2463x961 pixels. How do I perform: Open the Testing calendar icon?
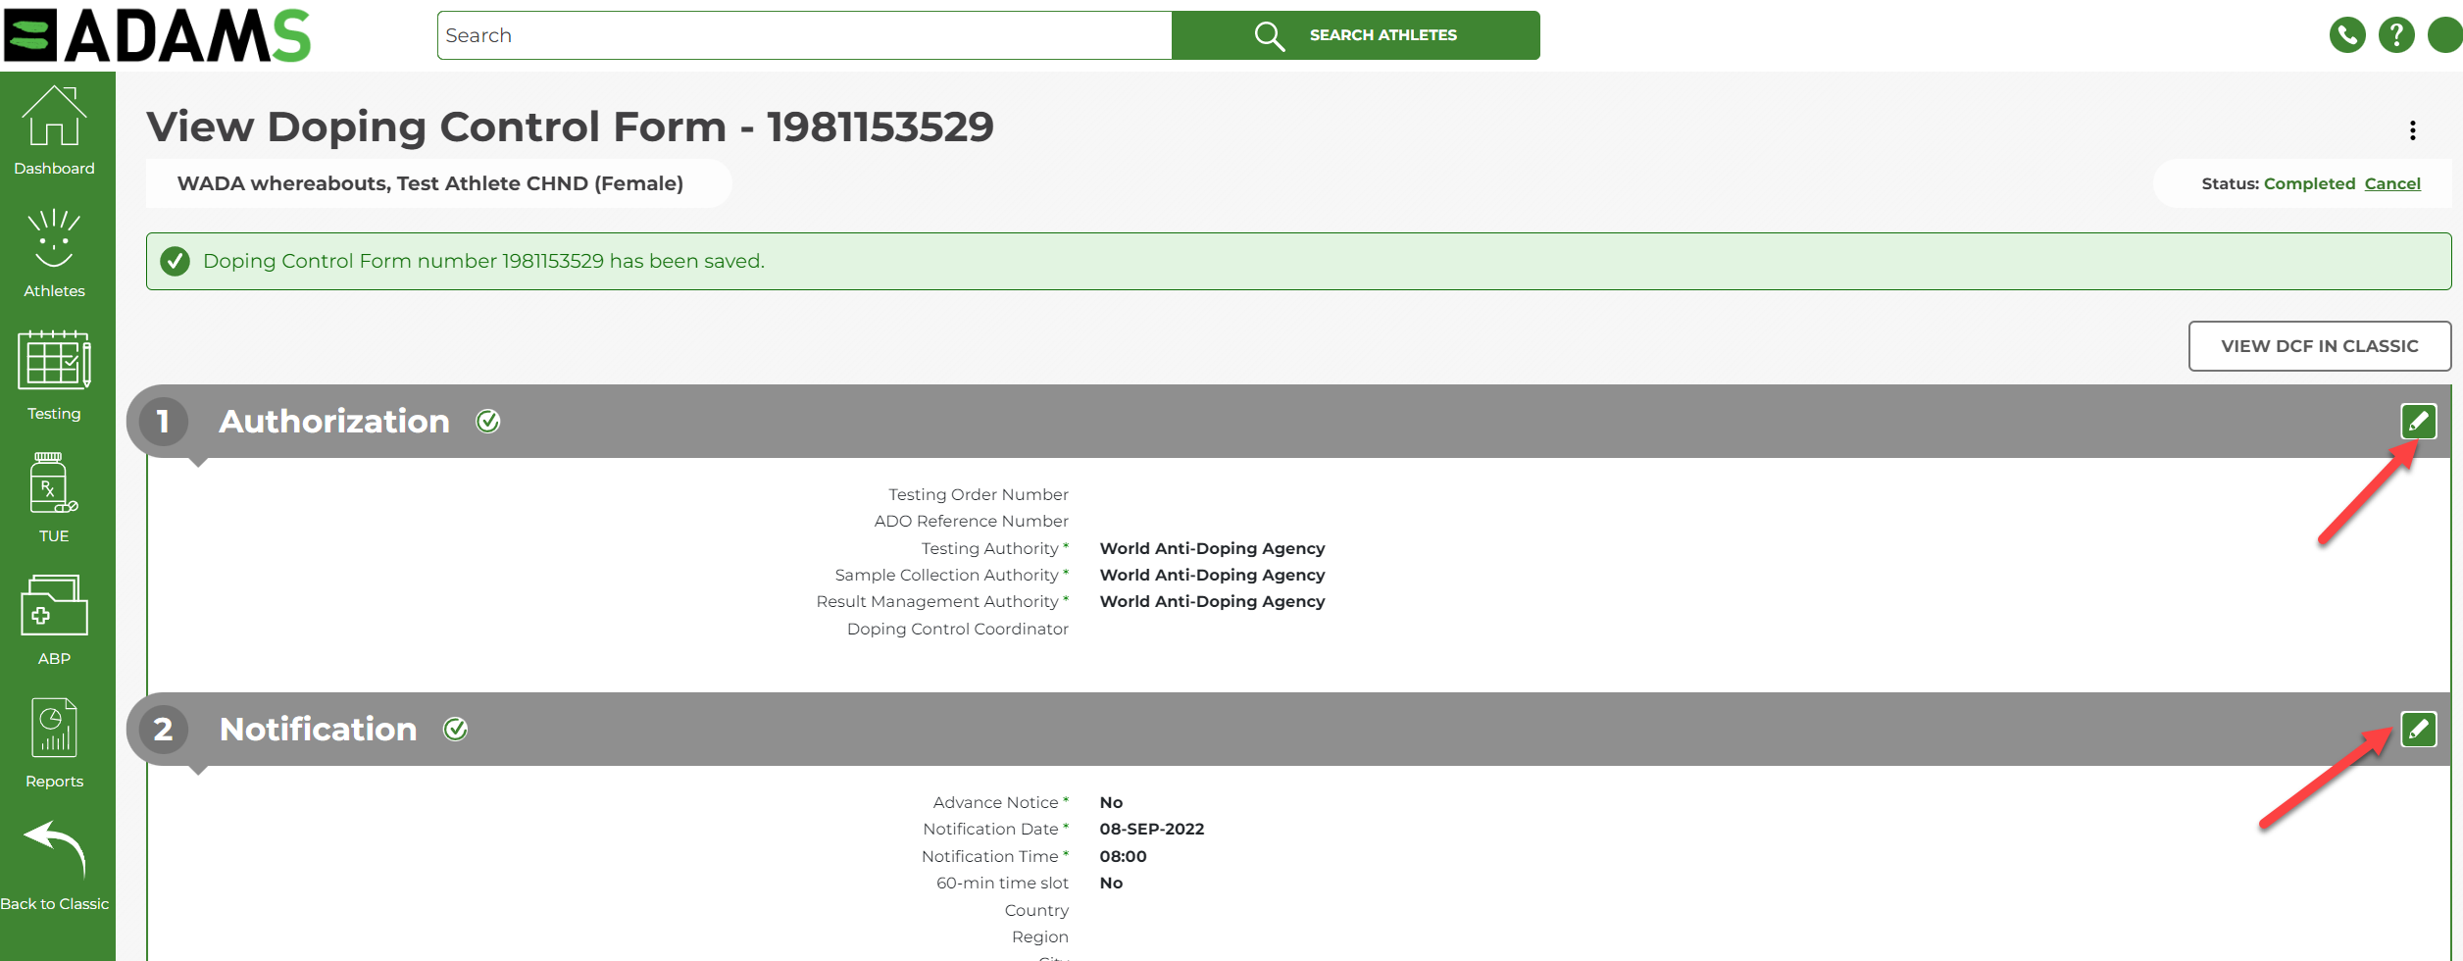coord(54,360)
